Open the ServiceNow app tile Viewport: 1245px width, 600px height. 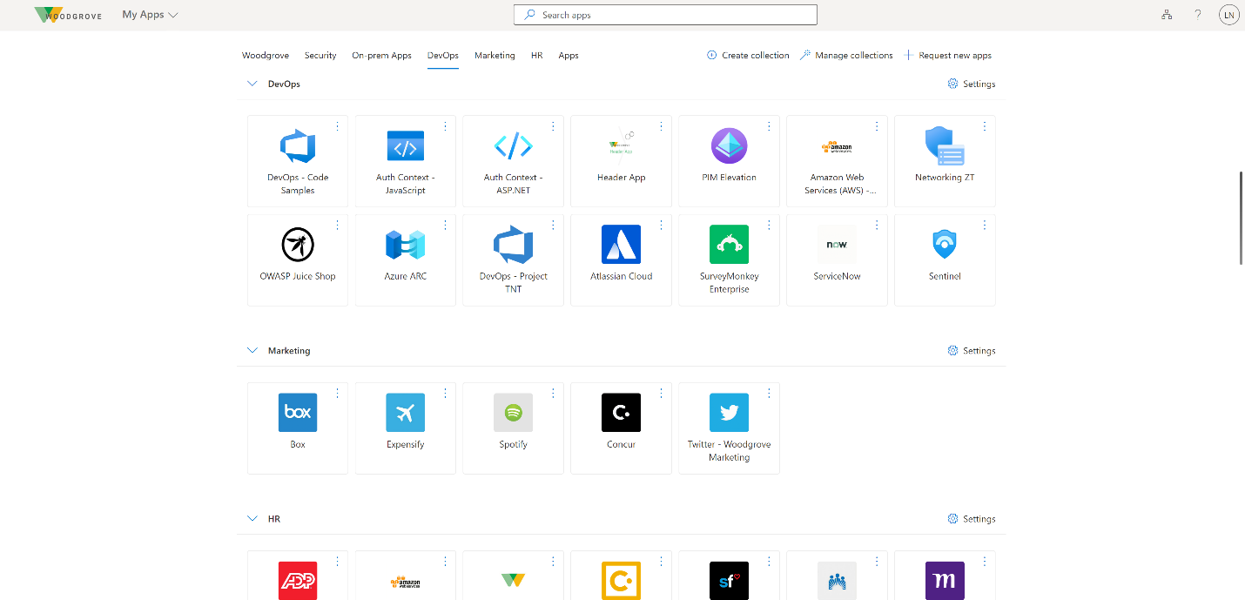[x=837, y=260]
